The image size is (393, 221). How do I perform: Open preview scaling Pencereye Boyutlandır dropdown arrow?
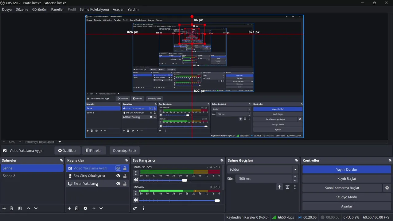point(60,142)
